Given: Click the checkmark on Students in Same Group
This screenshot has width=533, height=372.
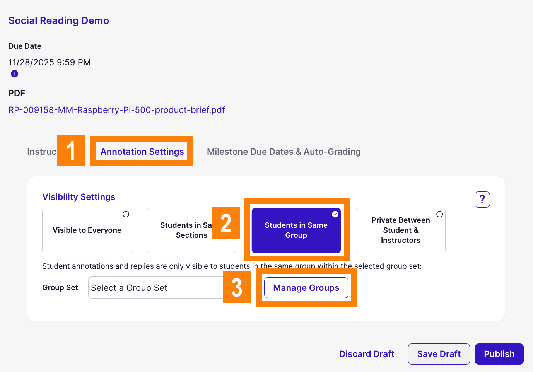Looking at the screenshot, I should pos(335,214).
